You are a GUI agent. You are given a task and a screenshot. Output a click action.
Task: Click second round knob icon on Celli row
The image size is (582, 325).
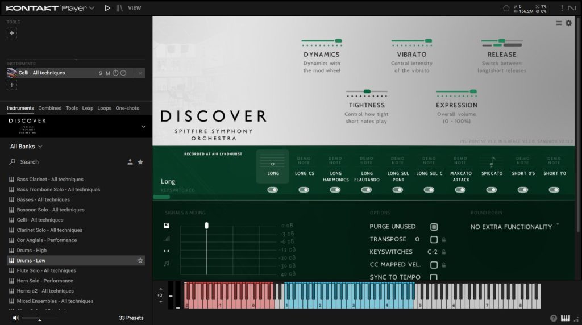[x=123, y=73]
